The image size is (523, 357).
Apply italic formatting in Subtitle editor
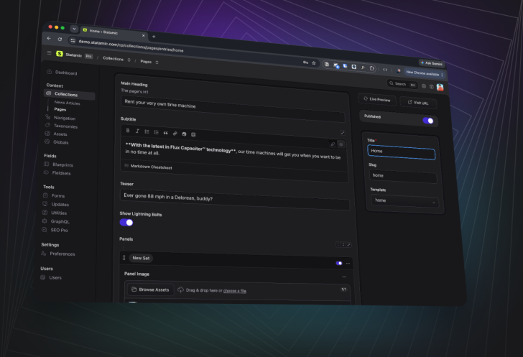[137, 131]
